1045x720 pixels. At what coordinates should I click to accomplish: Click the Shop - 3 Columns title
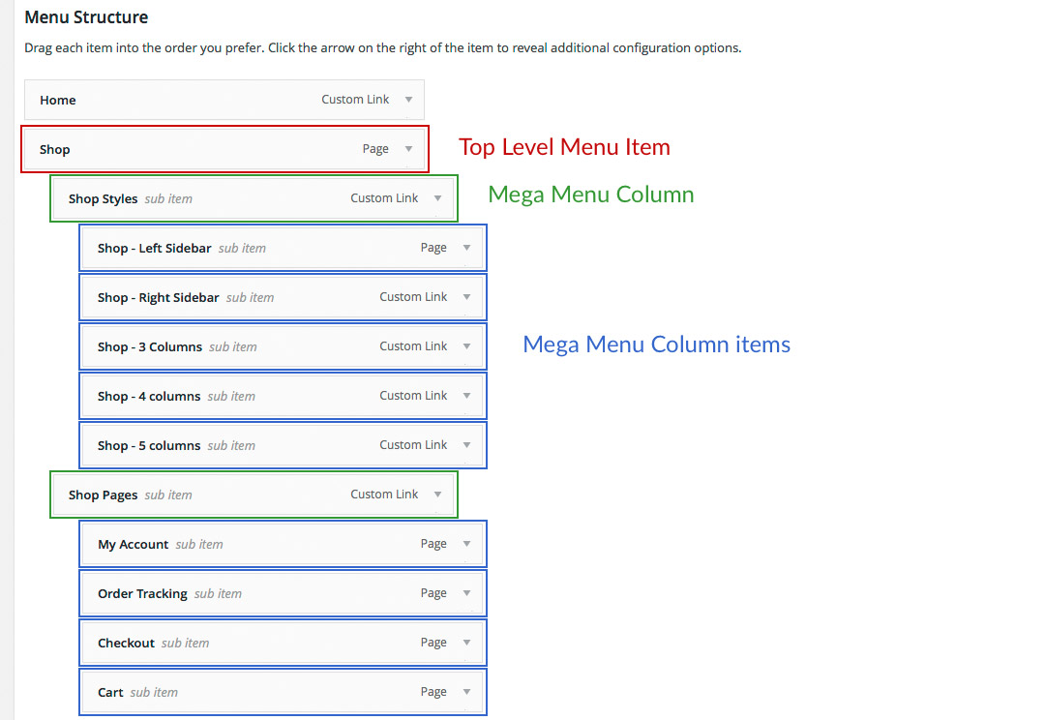tap(150, 346)
